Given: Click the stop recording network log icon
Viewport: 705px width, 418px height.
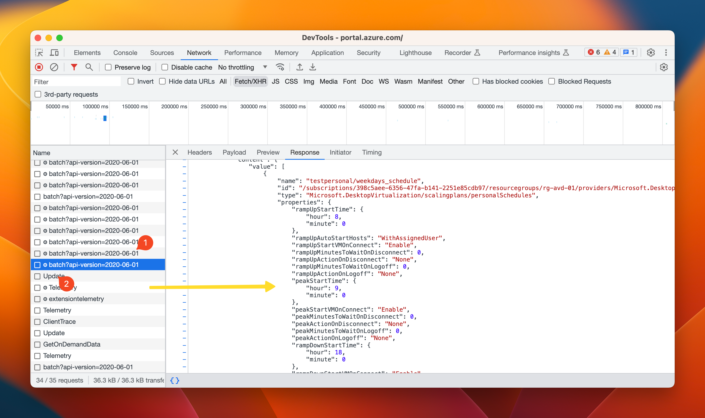Looking at the screenshot, I should point(39,67).
